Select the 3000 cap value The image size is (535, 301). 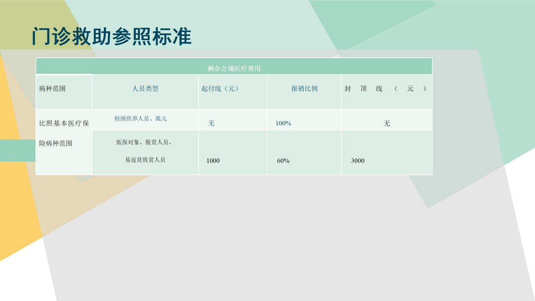coord(358,160)
